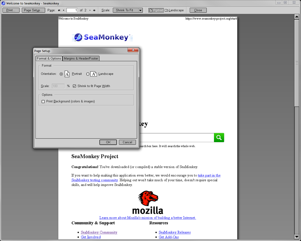Click the search box on the page
Image resolution: width=301 pixels, height=241 pixels.
(x=177, y=138)
